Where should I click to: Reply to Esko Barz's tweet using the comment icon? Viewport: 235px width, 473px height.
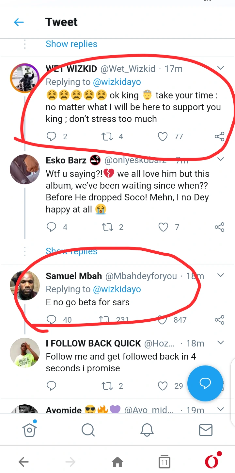tap(51, 227)
